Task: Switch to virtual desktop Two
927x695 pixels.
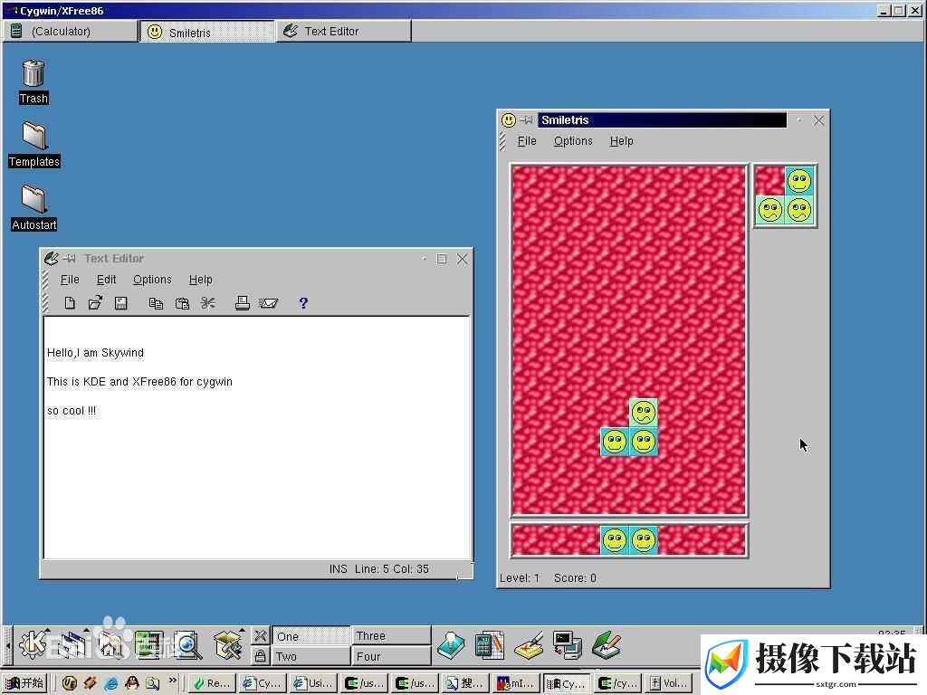Action: pyautogui.click(x=311, y=656)
